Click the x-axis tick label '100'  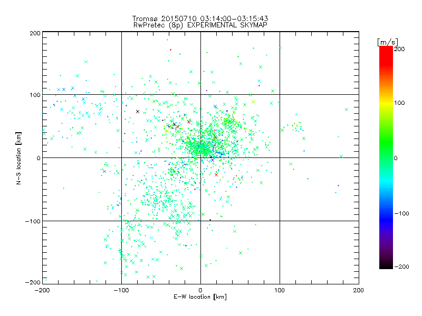[280, 290]
